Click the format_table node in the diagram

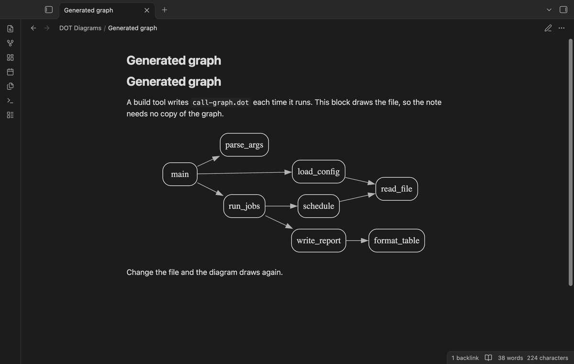tap(397, 240)
